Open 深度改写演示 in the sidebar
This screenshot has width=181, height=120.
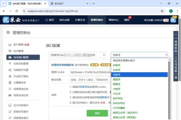[x=21, y=111]
